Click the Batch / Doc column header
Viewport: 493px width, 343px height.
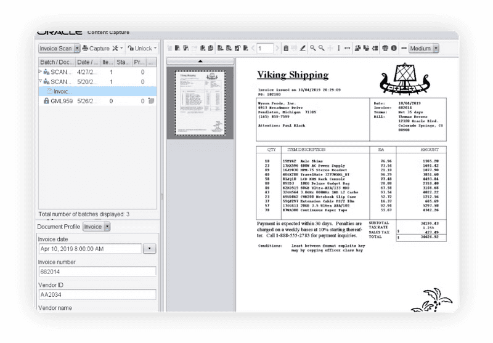56,62
